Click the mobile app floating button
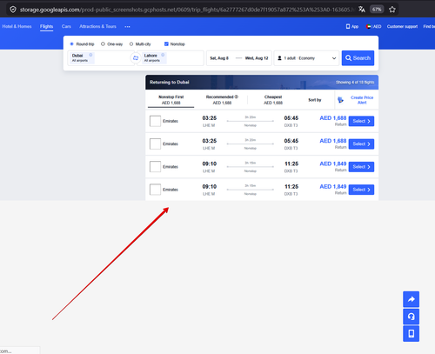 point(411,333)
